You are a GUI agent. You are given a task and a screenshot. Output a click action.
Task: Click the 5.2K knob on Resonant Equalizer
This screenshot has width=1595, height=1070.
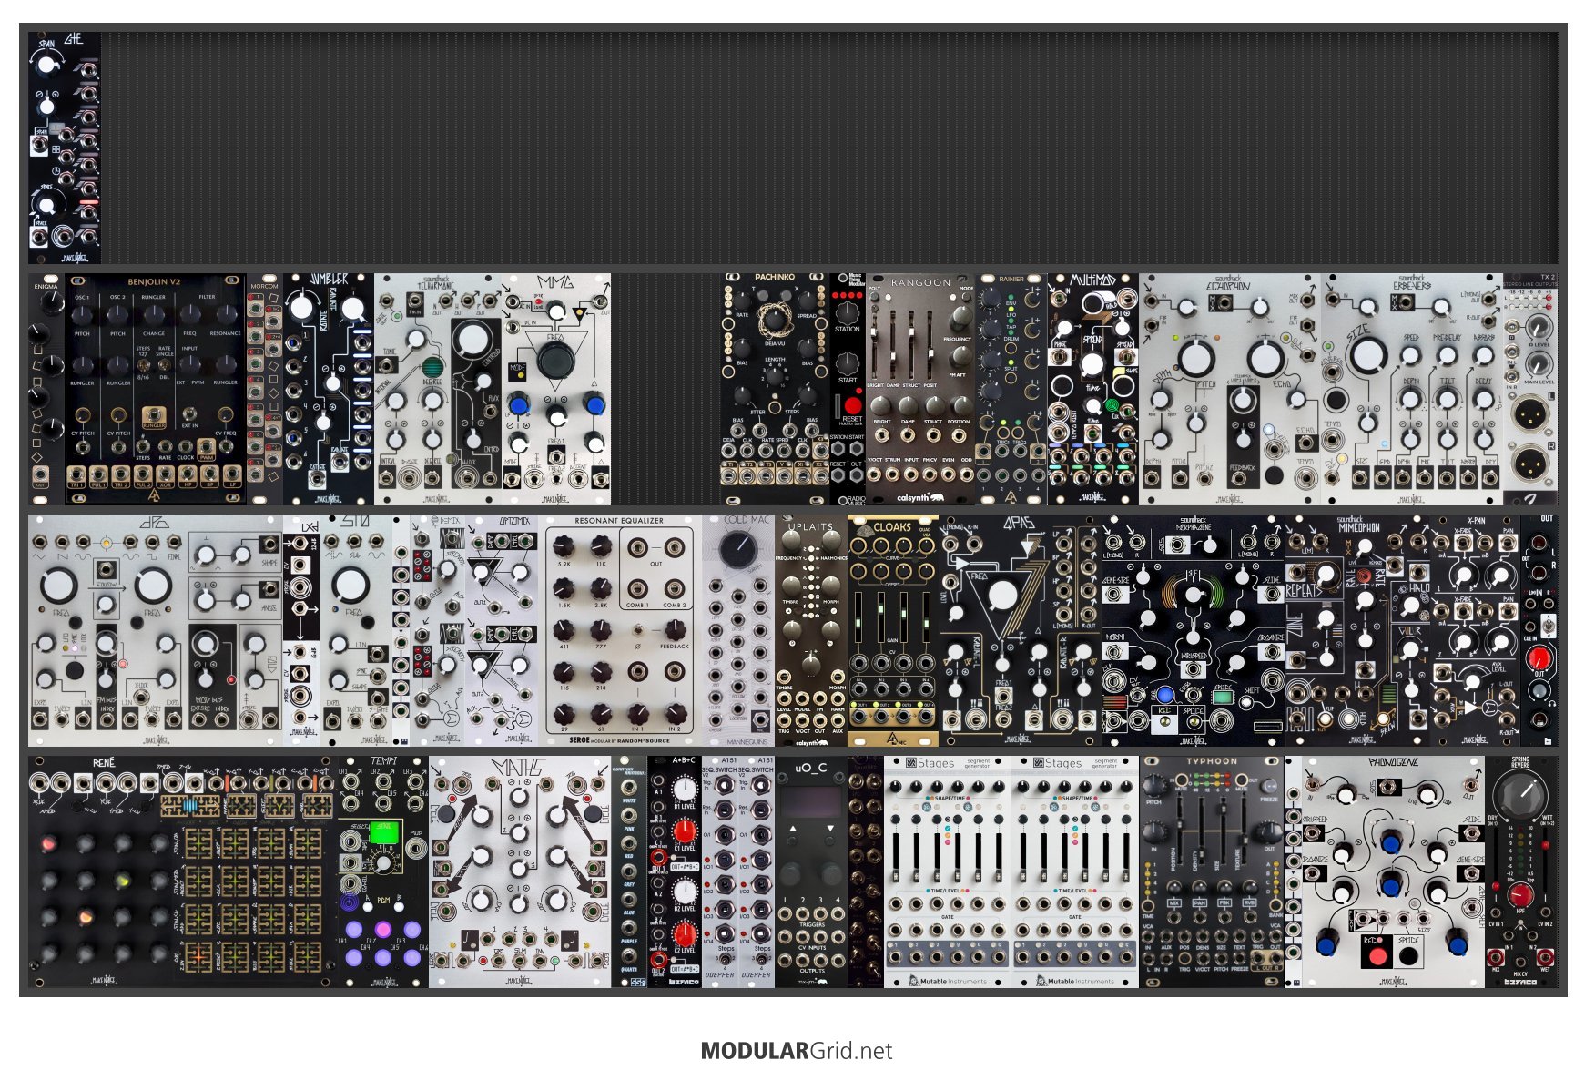click(x=564, y=545)
